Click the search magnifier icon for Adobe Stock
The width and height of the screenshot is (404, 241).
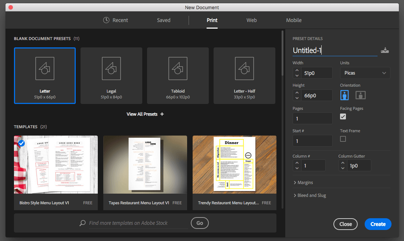(83, 223)
